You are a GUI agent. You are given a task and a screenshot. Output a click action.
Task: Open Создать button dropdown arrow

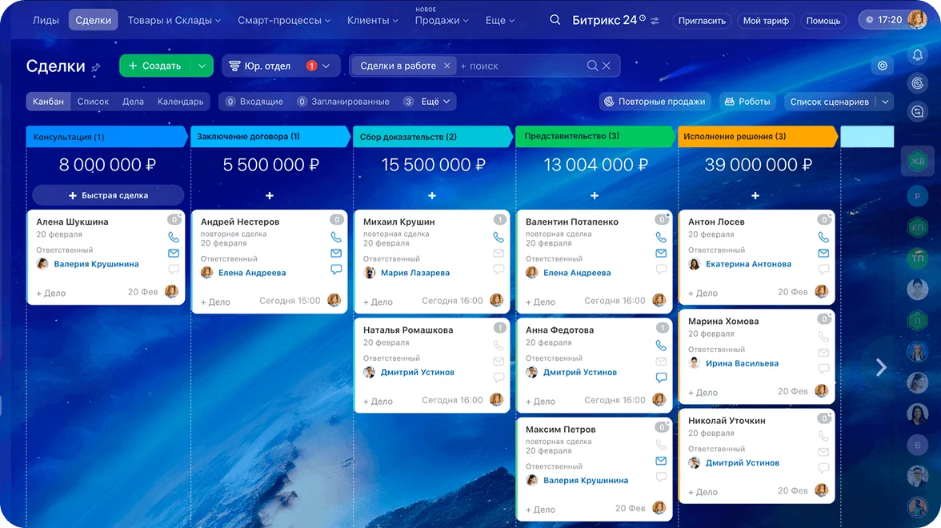tap(202, 66)
